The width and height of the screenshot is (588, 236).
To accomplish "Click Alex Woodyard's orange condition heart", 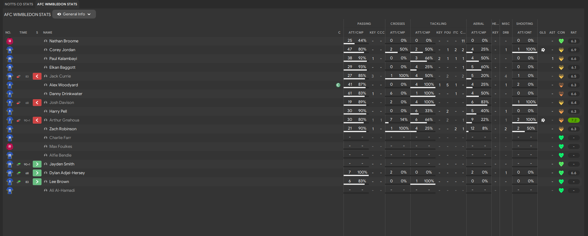I will tap(561, 85).
